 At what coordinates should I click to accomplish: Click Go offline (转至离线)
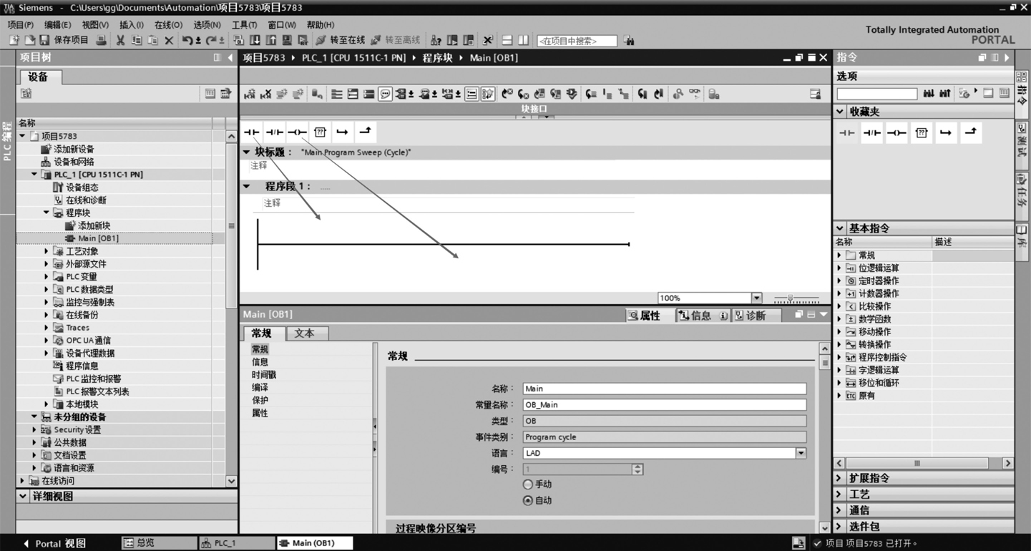coord(395,40)
